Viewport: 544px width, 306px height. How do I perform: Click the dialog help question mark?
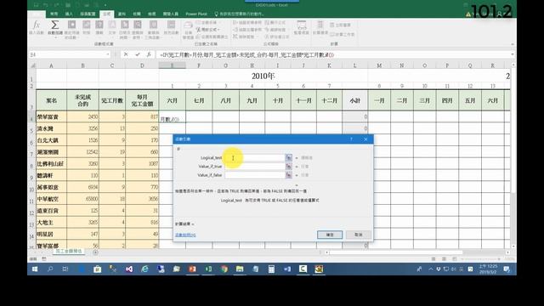click(351, 139)
